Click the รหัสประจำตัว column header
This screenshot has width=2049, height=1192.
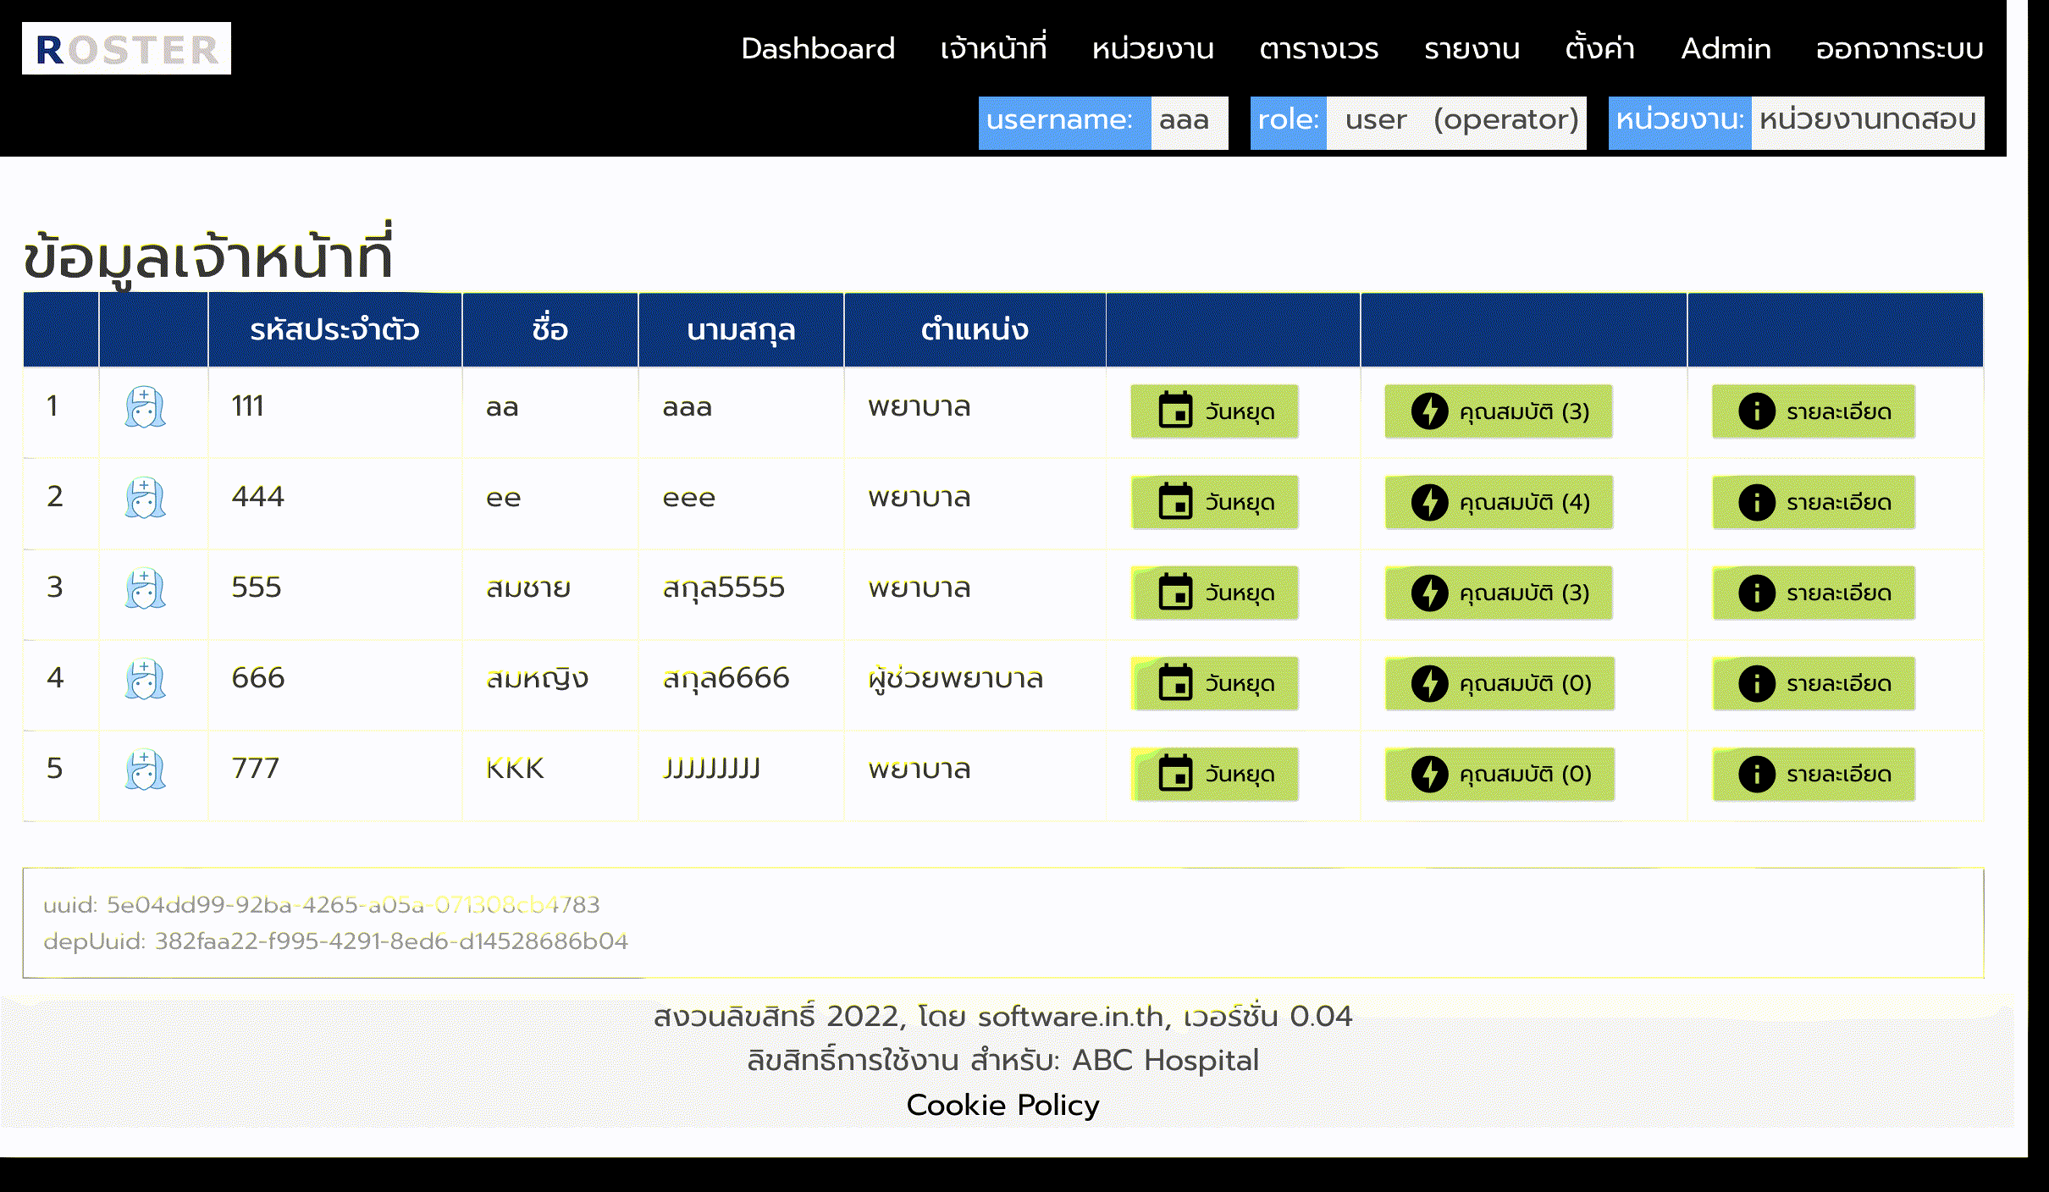point(334,329)
